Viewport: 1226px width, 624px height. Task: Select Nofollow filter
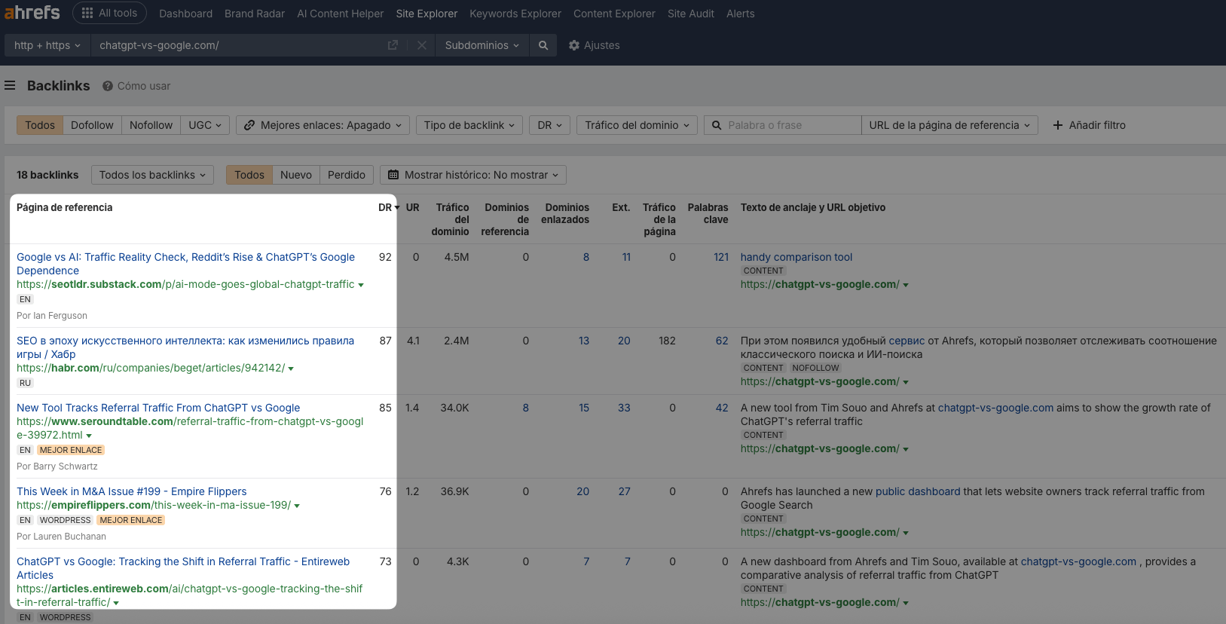pos(151,125)
